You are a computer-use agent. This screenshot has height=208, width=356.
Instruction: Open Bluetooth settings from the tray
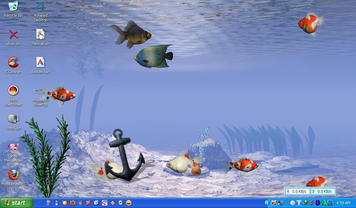(317, 203)
